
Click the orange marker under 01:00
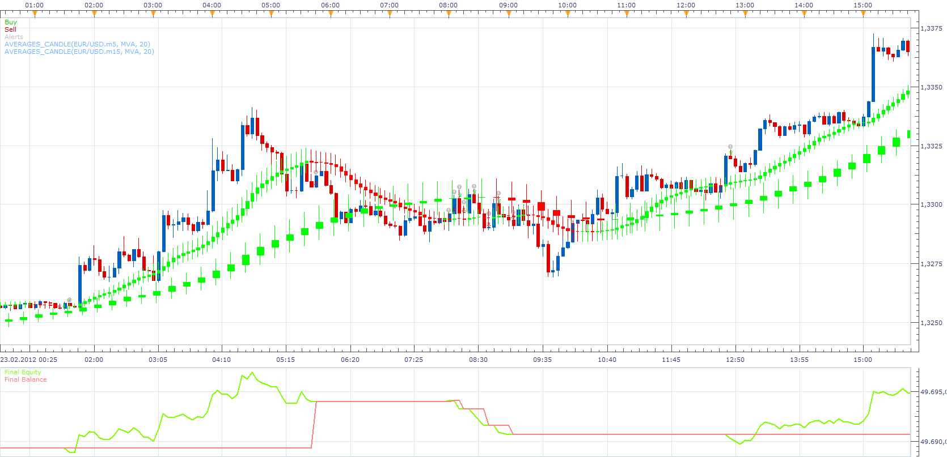point(35,14)
